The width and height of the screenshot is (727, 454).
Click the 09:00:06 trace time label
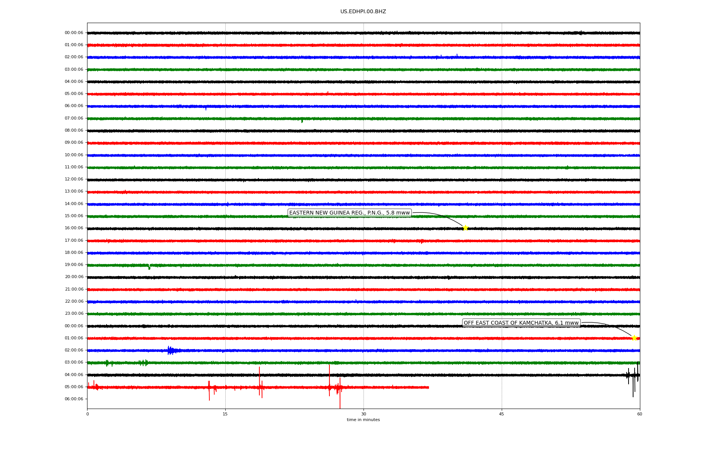74,143
